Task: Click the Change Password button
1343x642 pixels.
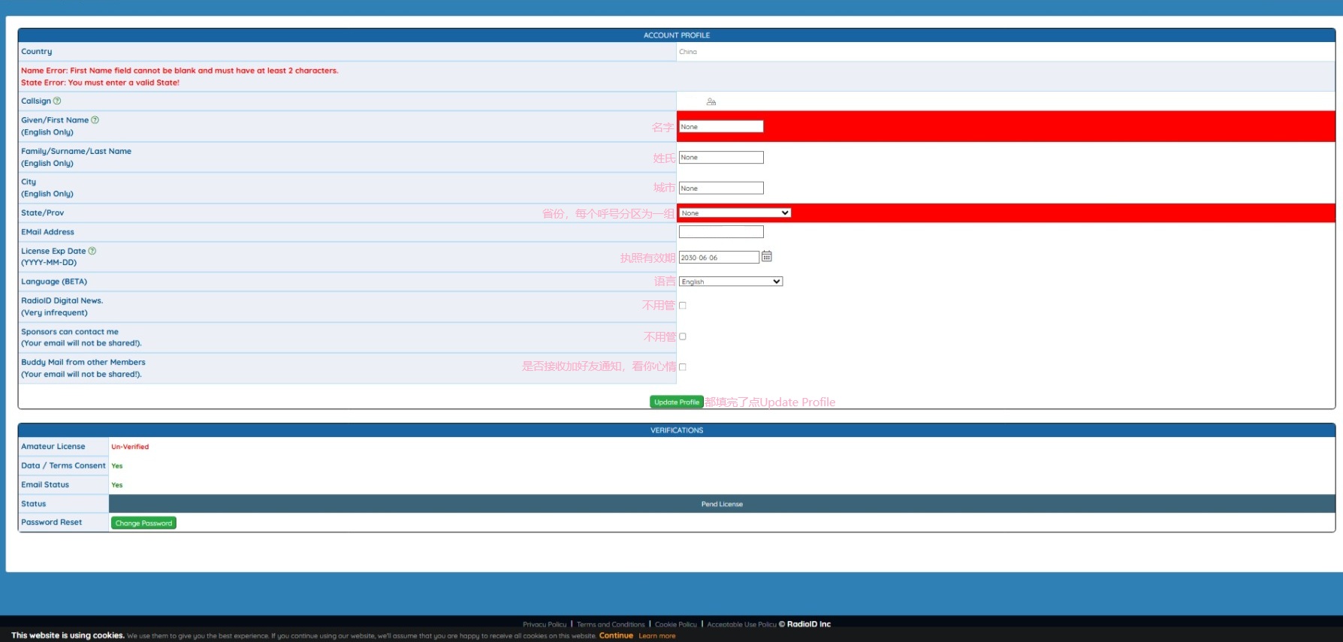Action: tap(143, 523)
